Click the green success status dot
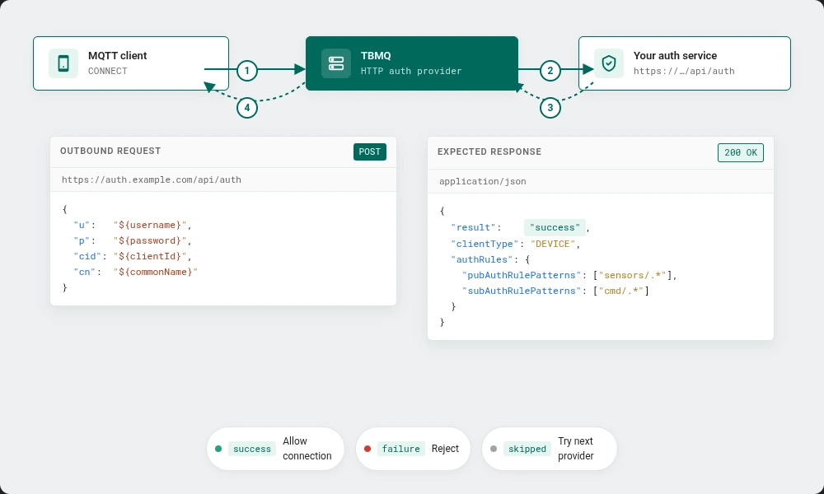824x494 pixels. click(x=218, y=449)
